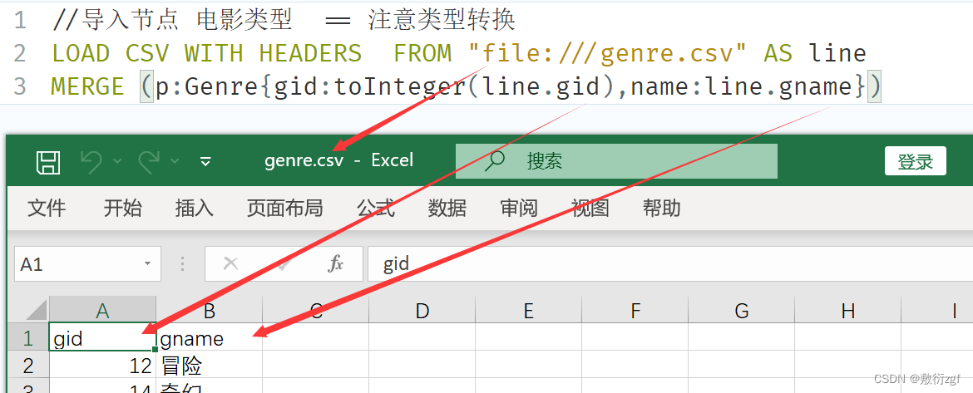Click the 搜索 search box
973x393 pixels.
pyautogui.click(x=616, y=161)
